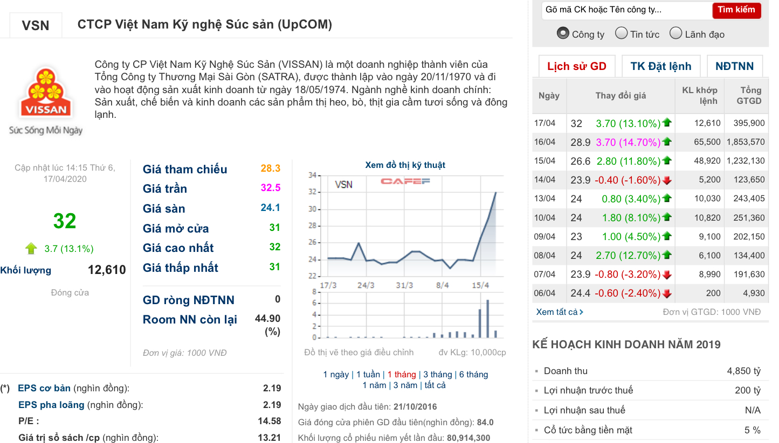The height and width of the screenshot is (443, 779).
Task: Click the Thay đổi giá column header
Action: tap(621, 95)
